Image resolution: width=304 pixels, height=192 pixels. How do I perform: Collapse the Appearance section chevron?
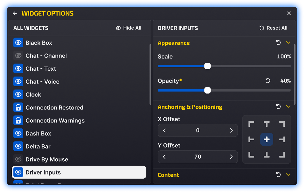[x=288, y=43]
